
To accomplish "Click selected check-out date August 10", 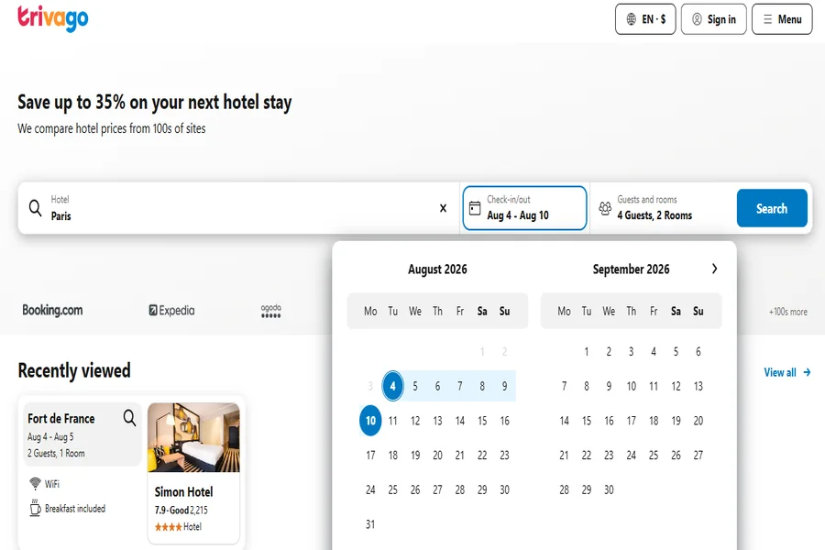I will (370, 421).
